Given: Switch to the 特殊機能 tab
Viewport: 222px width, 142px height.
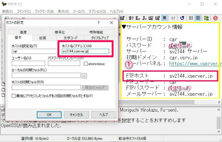Looking at the screenshot, I should [x=96, y=32].
